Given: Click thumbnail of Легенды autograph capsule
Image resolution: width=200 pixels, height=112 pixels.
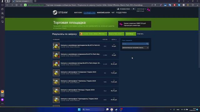Looking at the screenshot, I should [x=56, y=91].
